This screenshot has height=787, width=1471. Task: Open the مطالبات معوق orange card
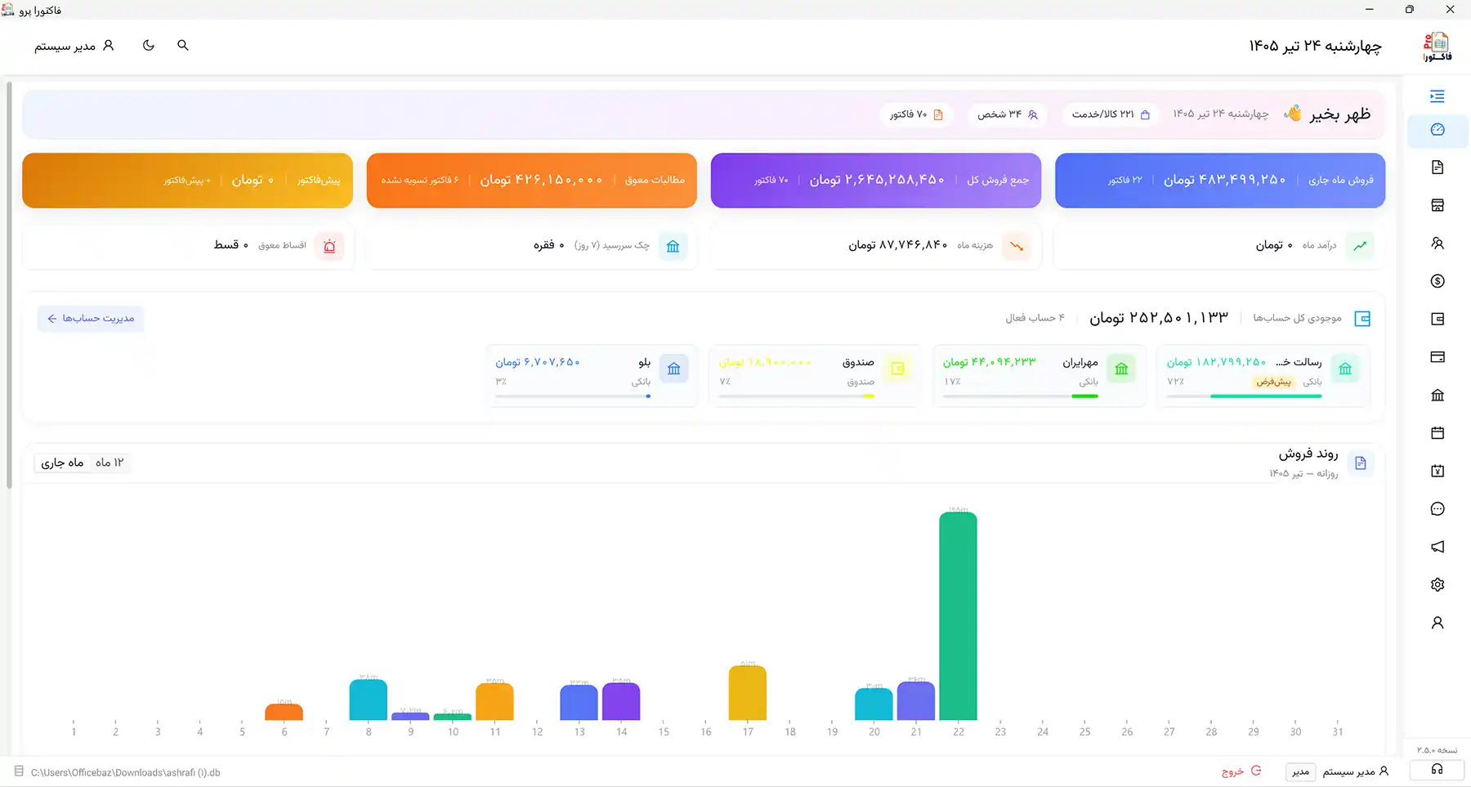(x=532, y=180)
